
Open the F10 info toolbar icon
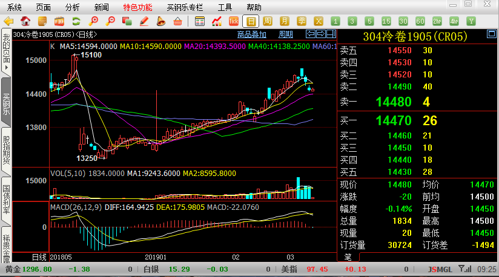click(x=59, y=21)
